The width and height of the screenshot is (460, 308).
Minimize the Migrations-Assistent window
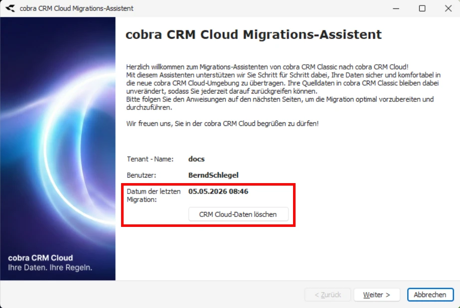click(x=396, y=8)
